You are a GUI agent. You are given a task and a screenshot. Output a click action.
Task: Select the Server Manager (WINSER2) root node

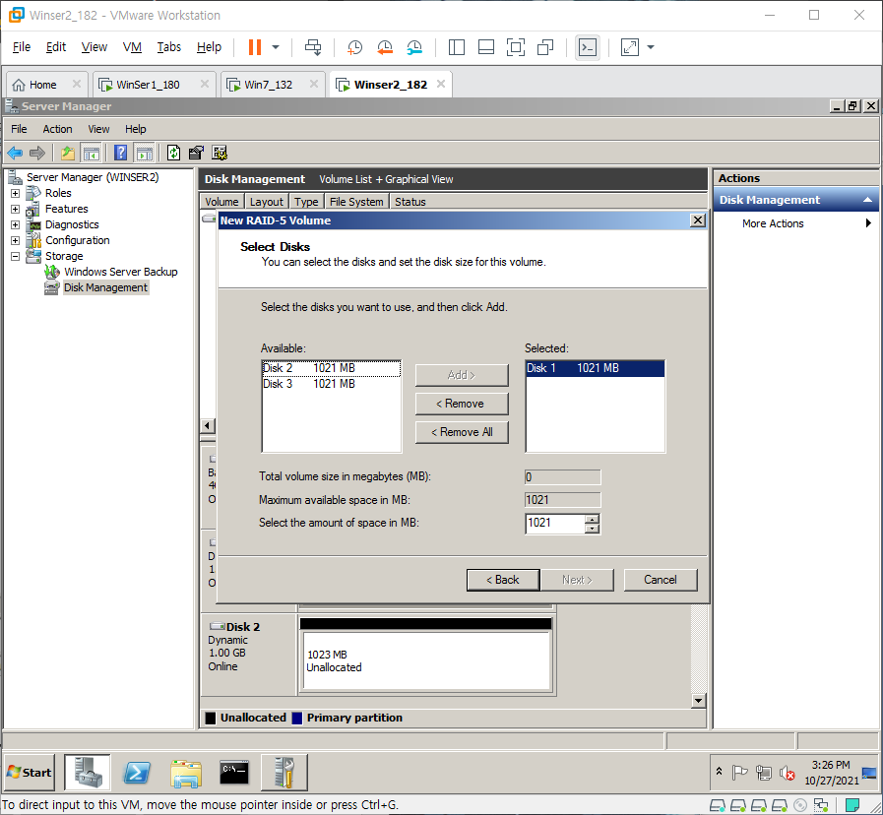pos(93,177)
